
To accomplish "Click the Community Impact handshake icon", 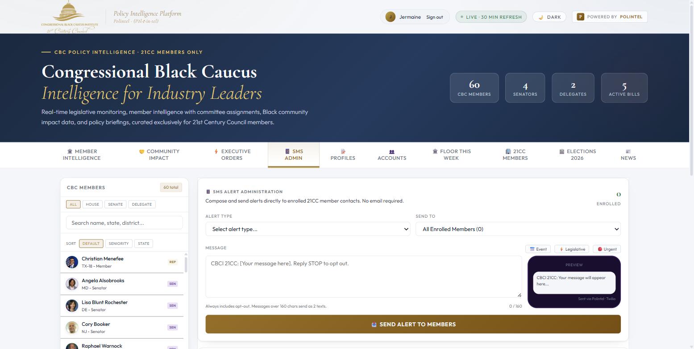I will pos(141,151).
